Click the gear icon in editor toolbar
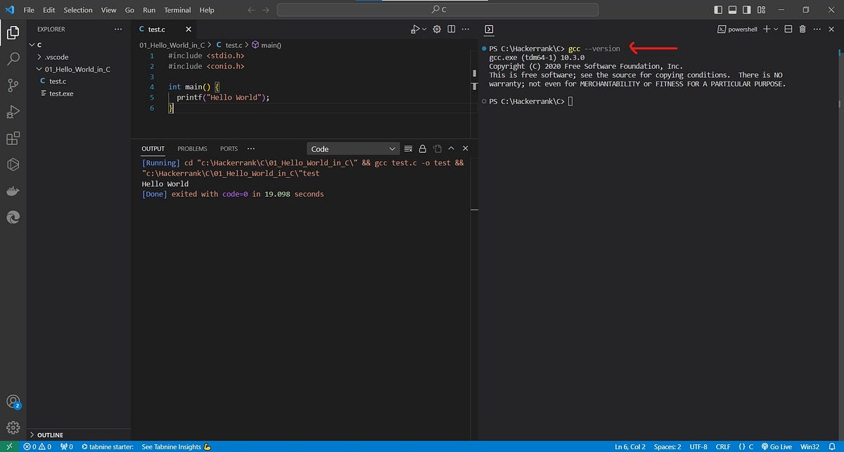The height and width of the screenshot is (452, 844). point(437,29)
